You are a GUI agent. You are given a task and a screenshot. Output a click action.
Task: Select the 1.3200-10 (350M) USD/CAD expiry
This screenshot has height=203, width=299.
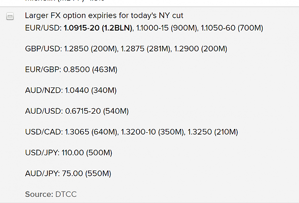click(x=153, y=132)
